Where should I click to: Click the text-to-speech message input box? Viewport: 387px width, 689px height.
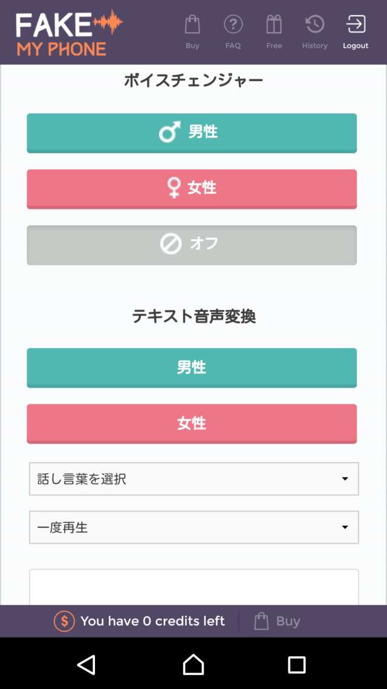193,587
